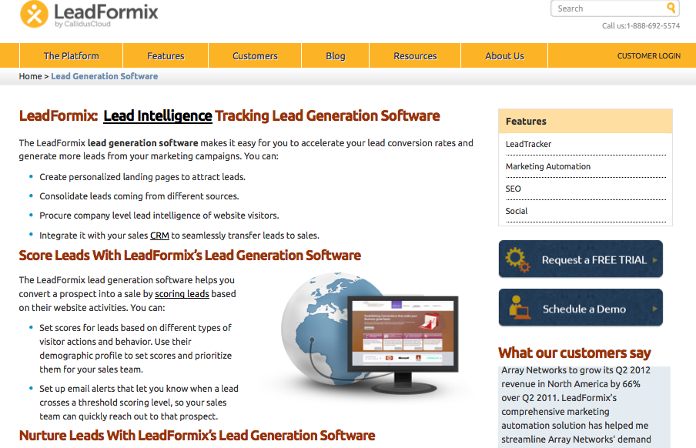Click the 'What our customers say' heading
Image resolution: width=696 pixels, height=448 pixels.
tap(574, 353)
